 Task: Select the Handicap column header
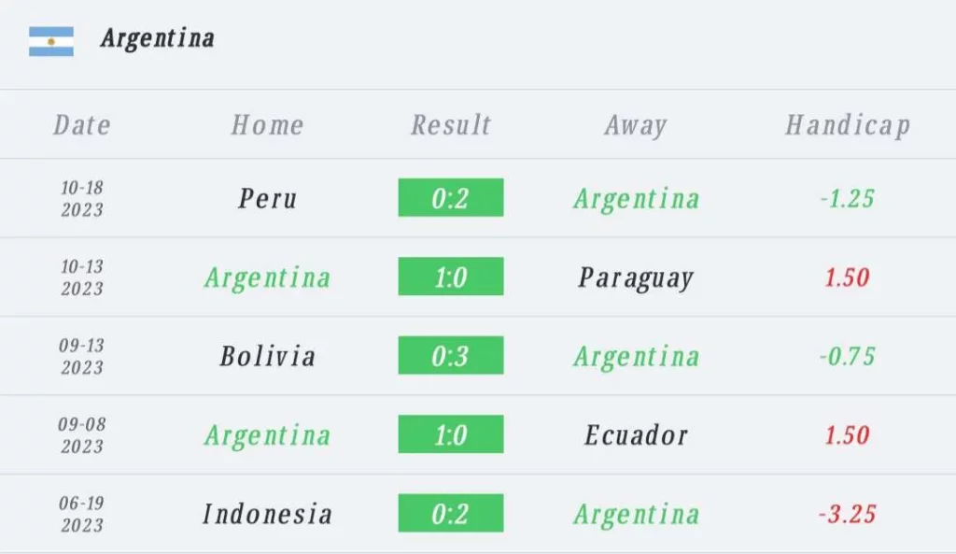coord(848,126)
